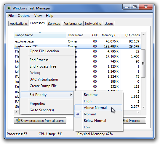
Task: Select the Normal priority radio bullet
Action: pyautogui.click(x=78, y=114)
